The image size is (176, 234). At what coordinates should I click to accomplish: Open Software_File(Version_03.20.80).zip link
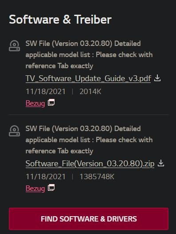point(90,164)
